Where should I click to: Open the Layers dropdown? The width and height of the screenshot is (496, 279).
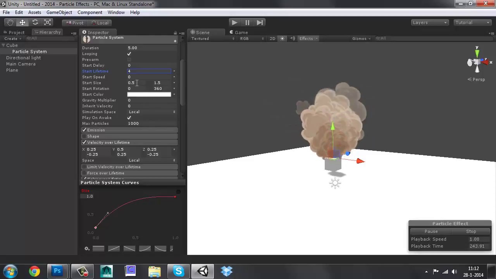(430, 22)
